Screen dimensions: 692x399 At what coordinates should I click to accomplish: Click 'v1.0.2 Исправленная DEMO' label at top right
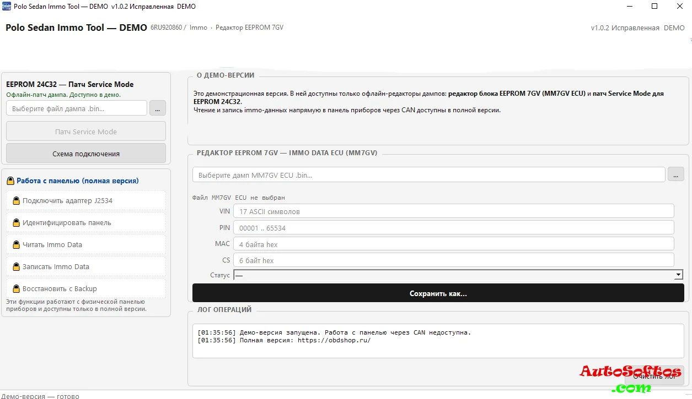(638, 28)
